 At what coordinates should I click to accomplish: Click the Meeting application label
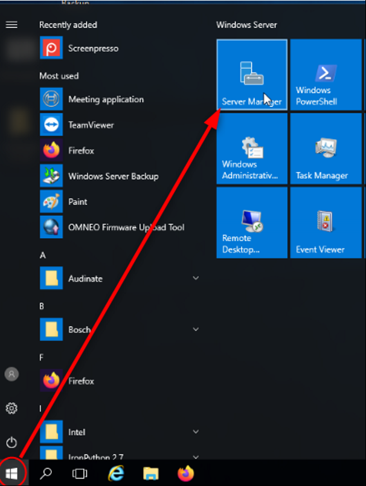click(106, 100)
